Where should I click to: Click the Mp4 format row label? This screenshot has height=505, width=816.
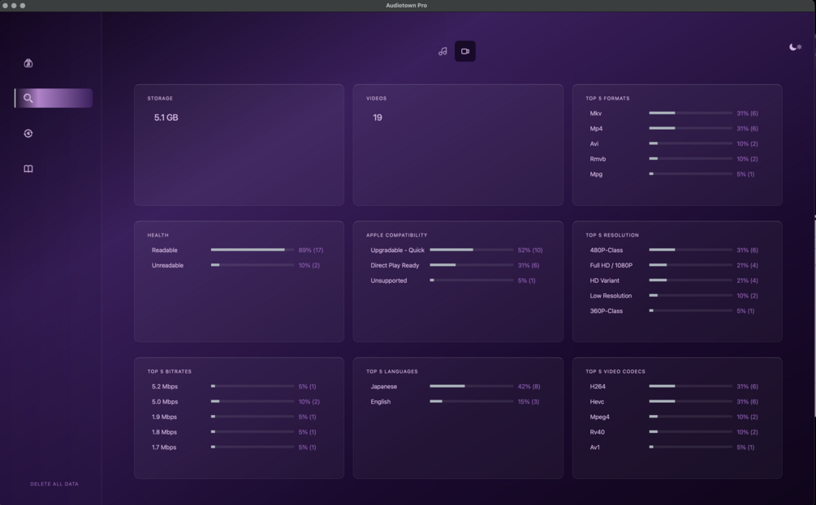(596, 128)
